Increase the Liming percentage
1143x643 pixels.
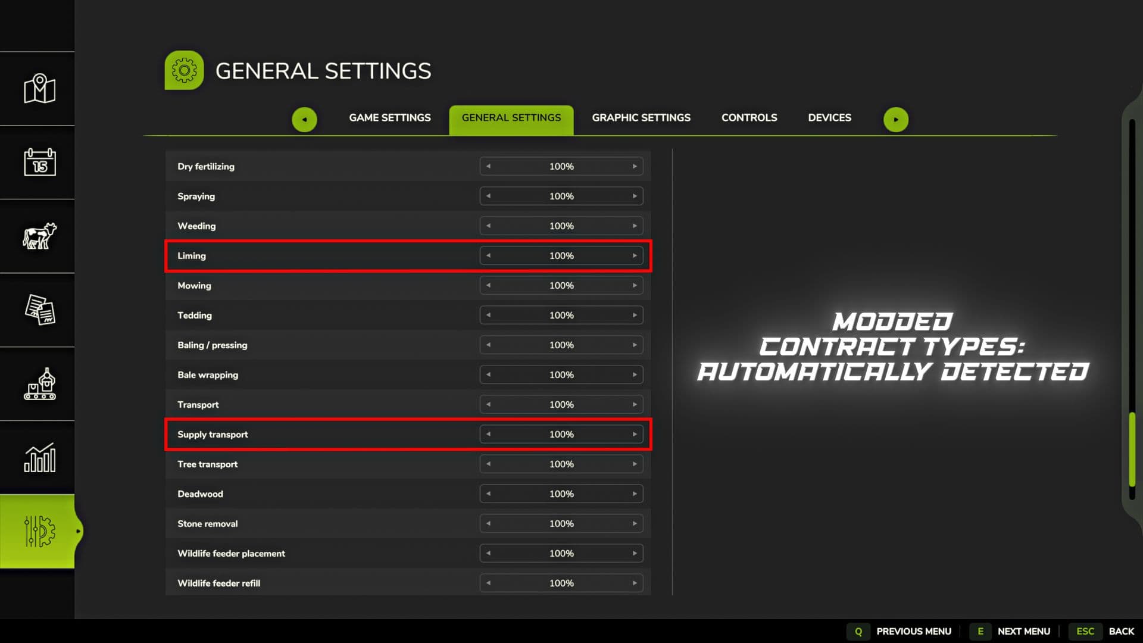(635, 255)
